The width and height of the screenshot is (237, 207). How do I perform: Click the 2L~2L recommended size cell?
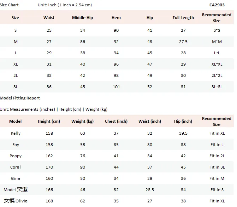[217, 75]
